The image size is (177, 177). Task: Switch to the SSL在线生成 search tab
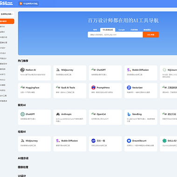point(108,30)
